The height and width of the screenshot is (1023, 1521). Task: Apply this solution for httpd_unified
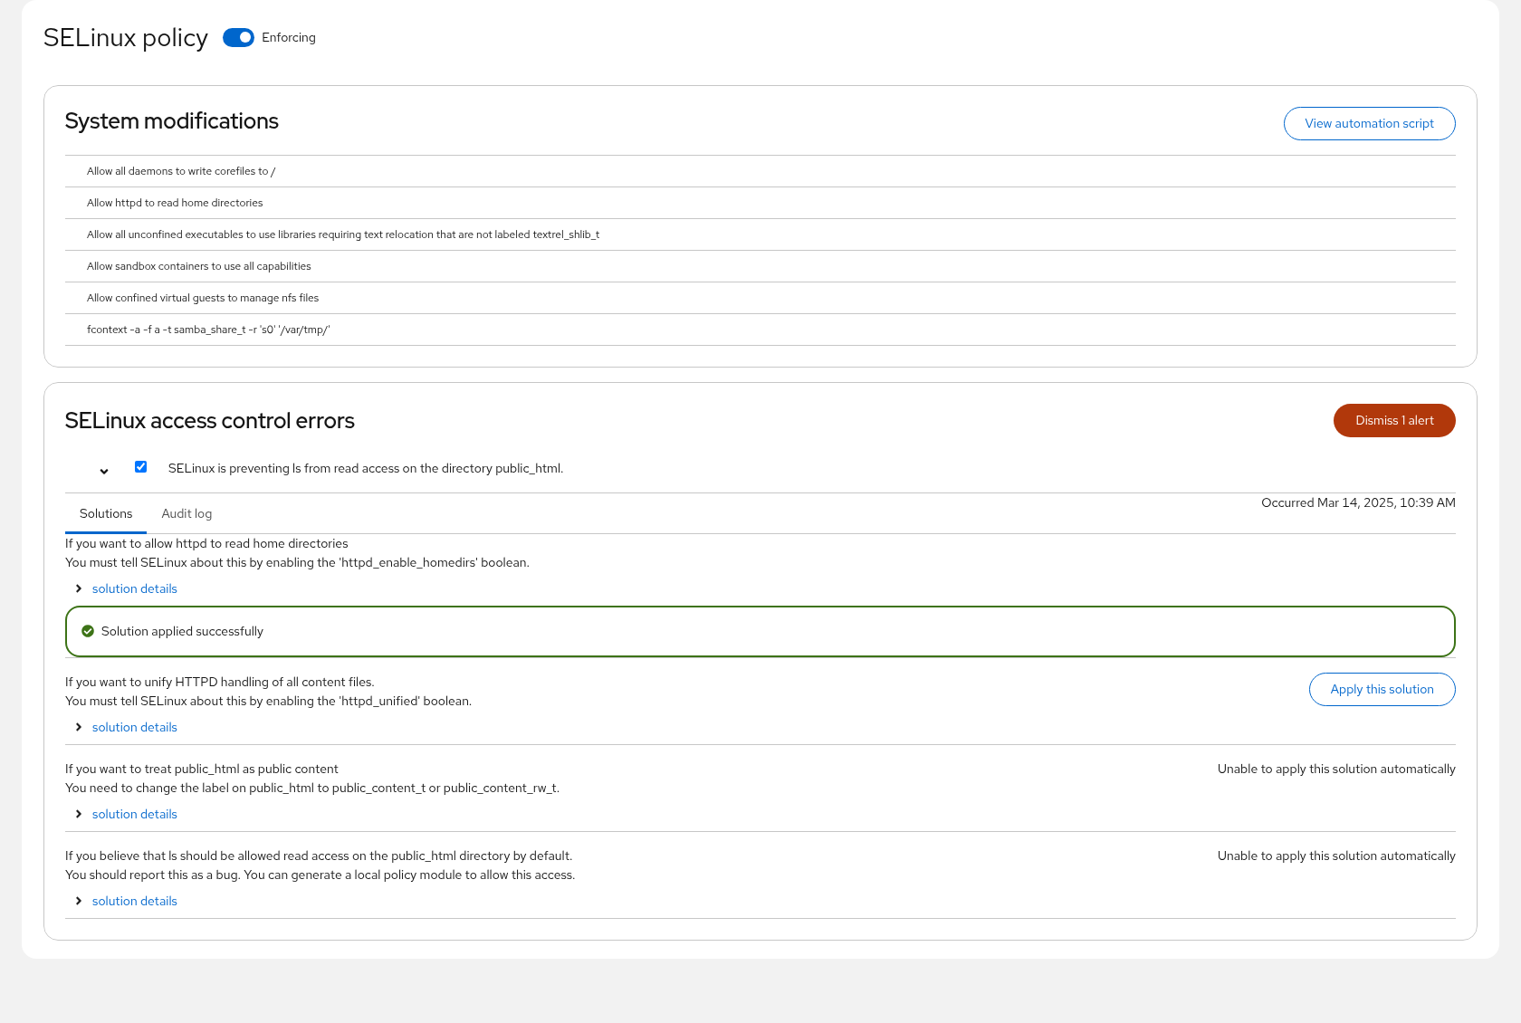pyautogui.click(x=1382, y=689)
